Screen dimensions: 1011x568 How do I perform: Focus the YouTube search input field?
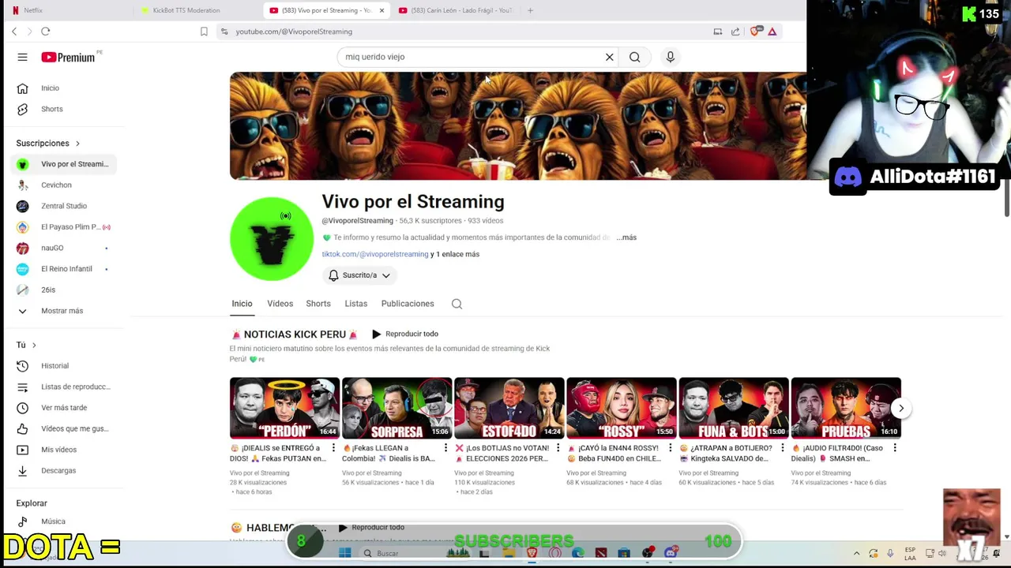pyautogui.click(x=470, y=57)
